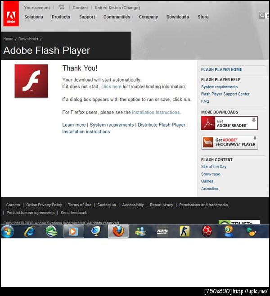
Task: Open the Solutions menu
Action: (34, 17)
